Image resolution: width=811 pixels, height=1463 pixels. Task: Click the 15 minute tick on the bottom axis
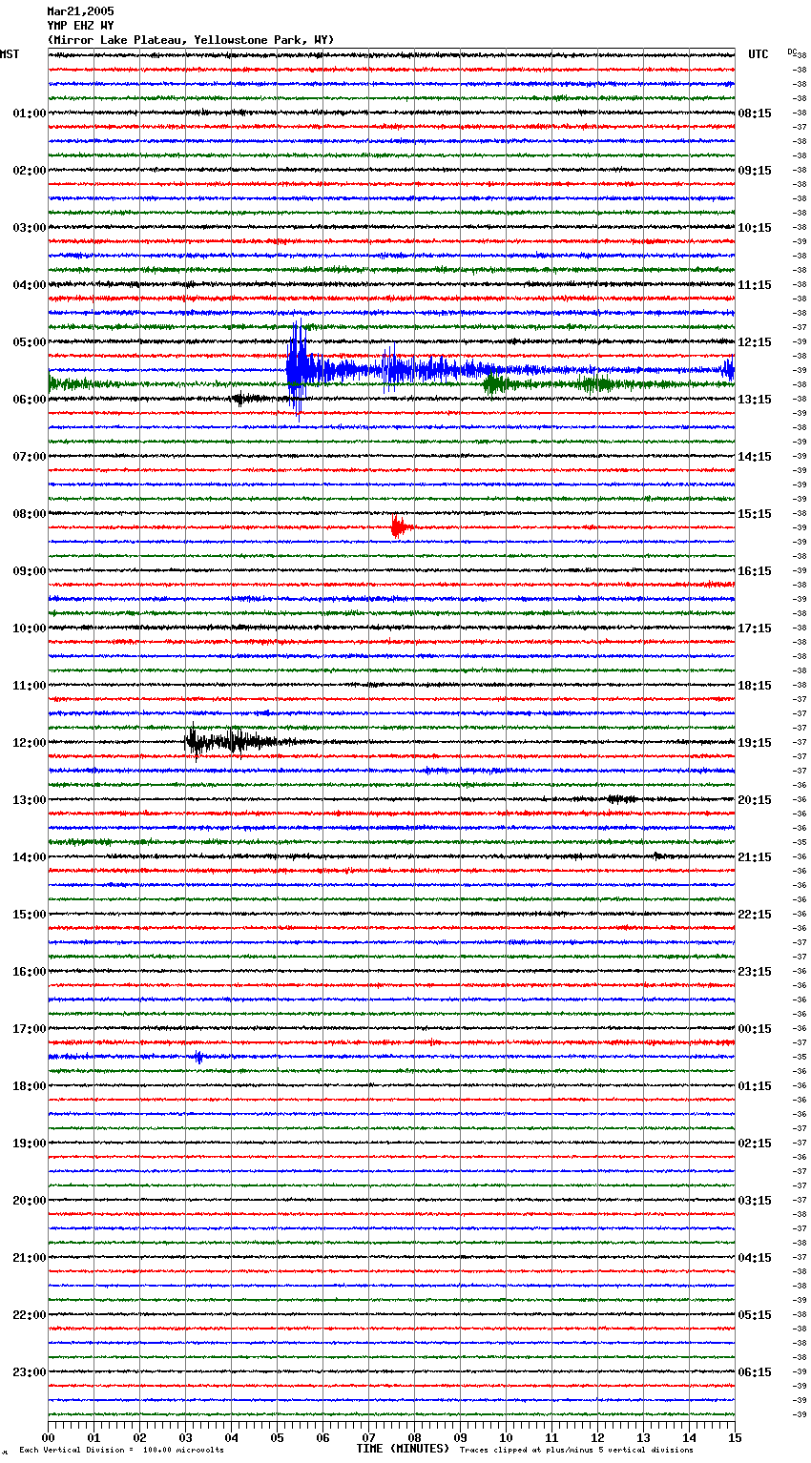(x=735, y=1437)
